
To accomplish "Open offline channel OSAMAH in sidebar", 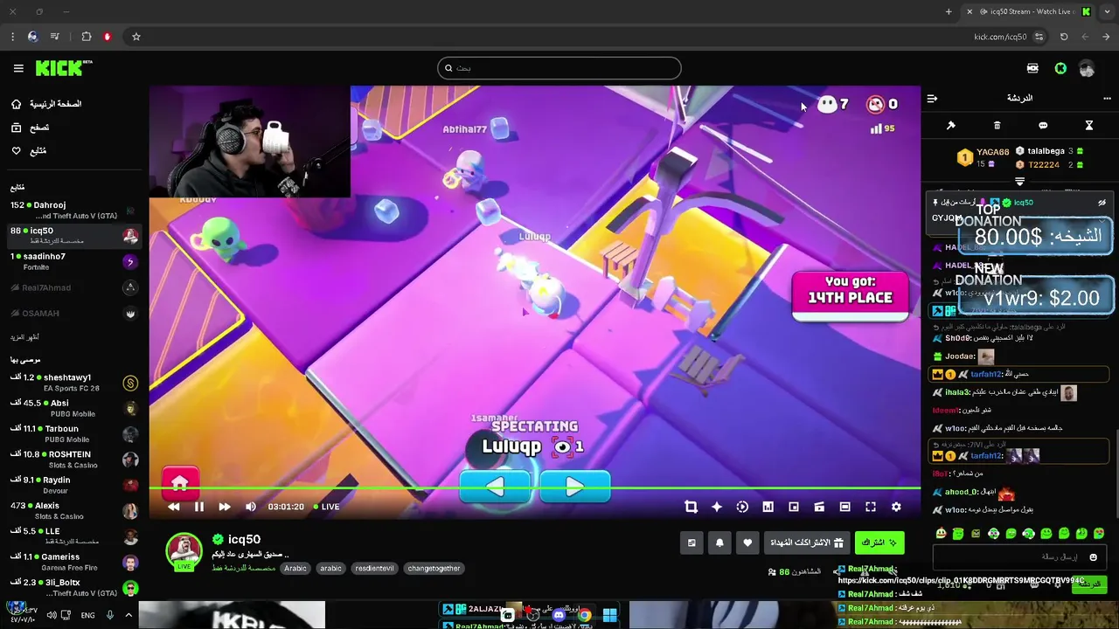I will click(73, 313).
